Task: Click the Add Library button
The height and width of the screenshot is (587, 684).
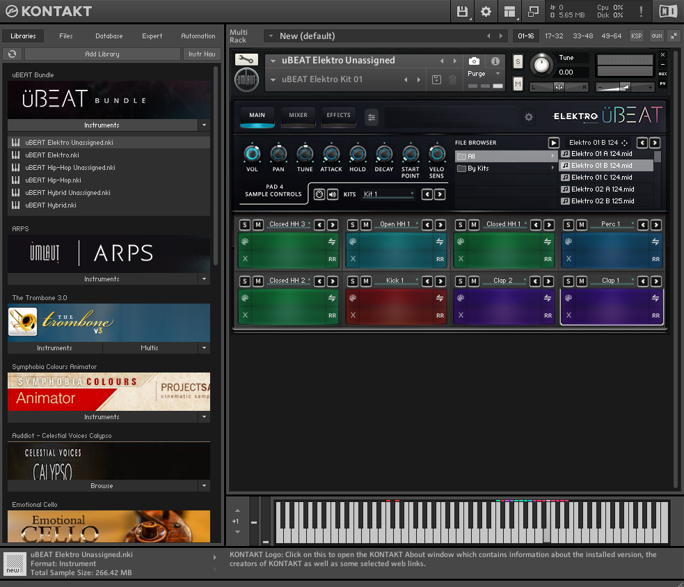Action: pos(102,54)
